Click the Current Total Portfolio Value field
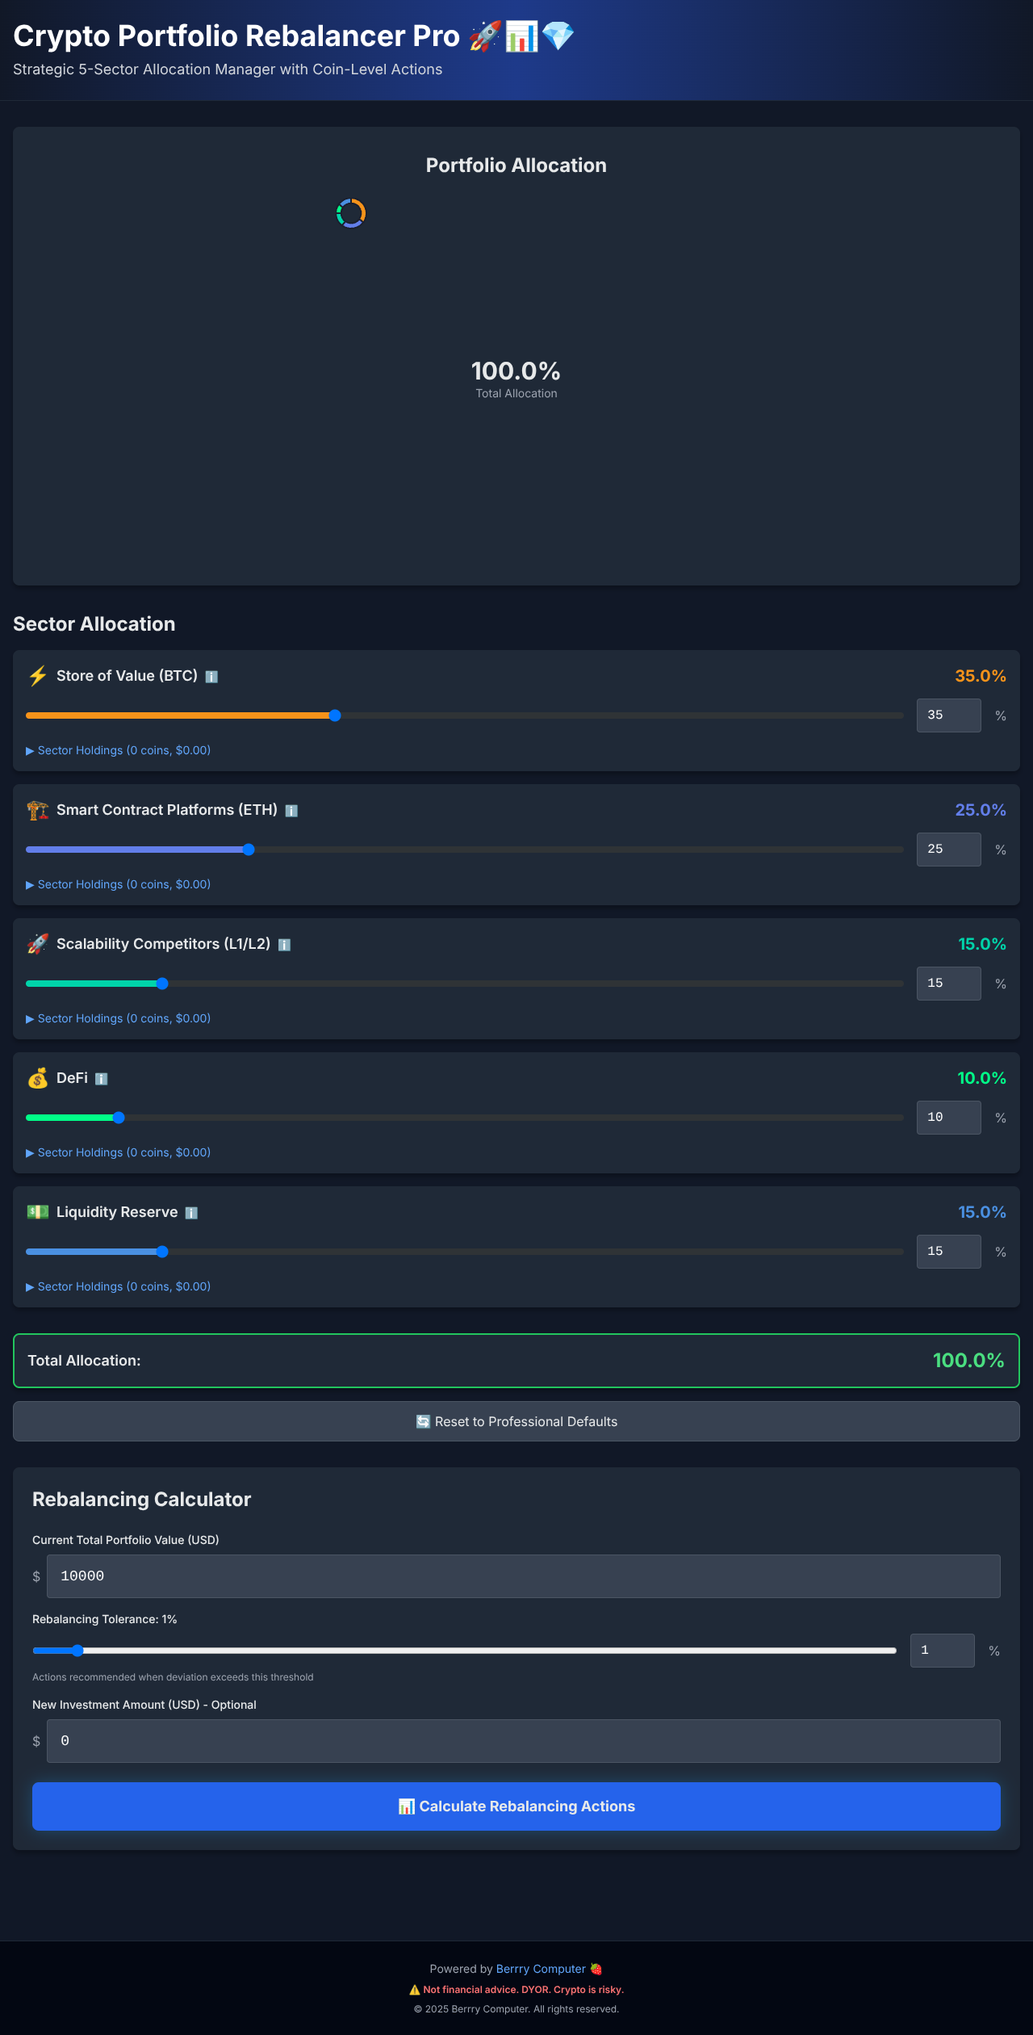This screenshot has width=1033, height=2035. (525, 1576)
